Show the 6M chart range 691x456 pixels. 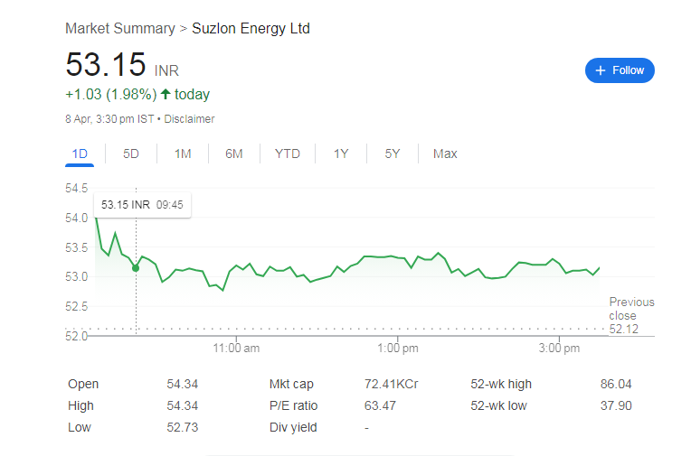point(234,154)
